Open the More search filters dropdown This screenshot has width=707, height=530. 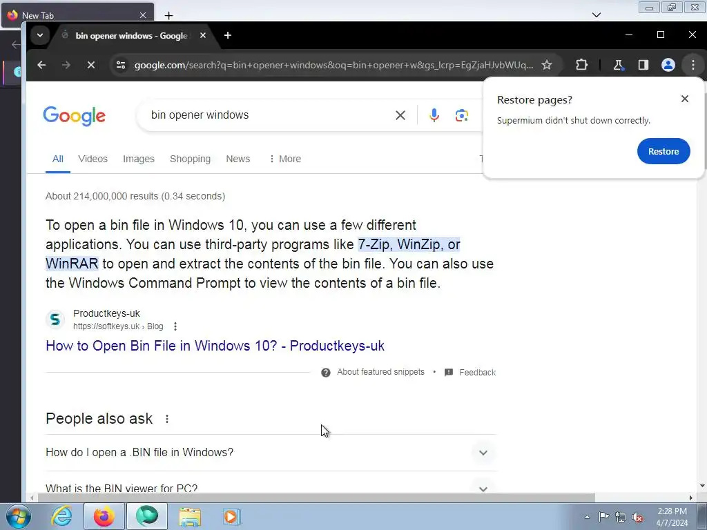pyautogui.click(x=284, y=159)
